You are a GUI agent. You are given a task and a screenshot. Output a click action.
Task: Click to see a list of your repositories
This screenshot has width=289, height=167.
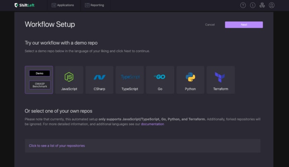click(143, 146)
